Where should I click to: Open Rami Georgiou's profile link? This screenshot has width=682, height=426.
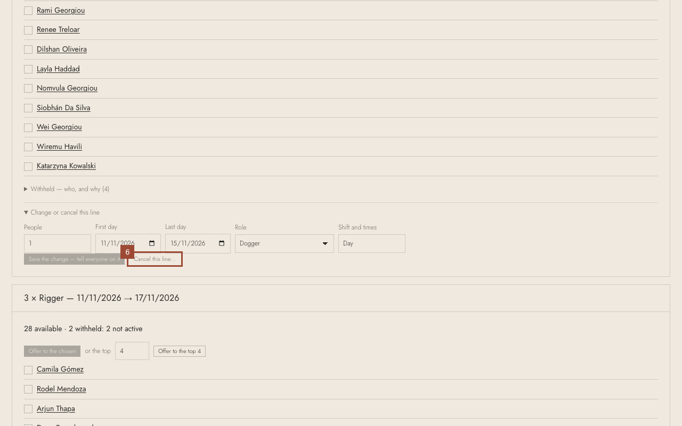coord(61,10)
